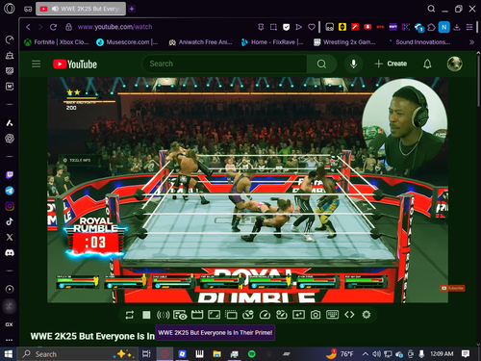This screenshot has height=361, width=481.
Task: Open the Create button menu
Action: click(x=391, y=64)
